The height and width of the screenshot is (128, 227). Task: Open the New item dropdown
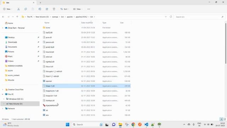[x=8, y=9]
